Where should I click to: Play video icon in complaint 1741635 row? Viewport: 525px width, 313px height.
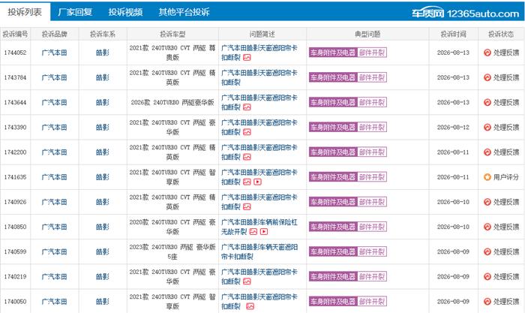tap(257, 182)
